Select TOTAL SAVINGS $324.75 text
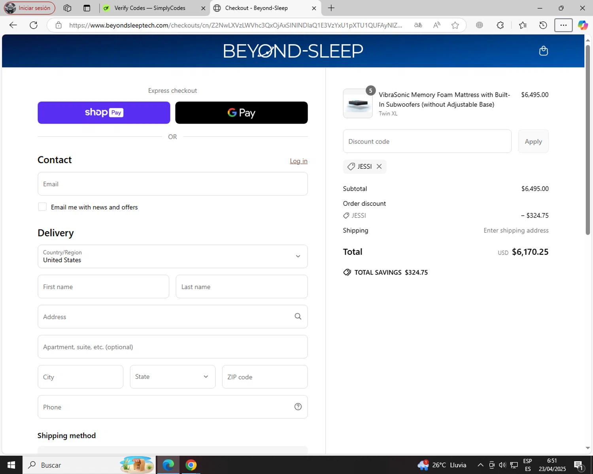The width and height of the screenshot is (593, 474). tap(391, 272)
